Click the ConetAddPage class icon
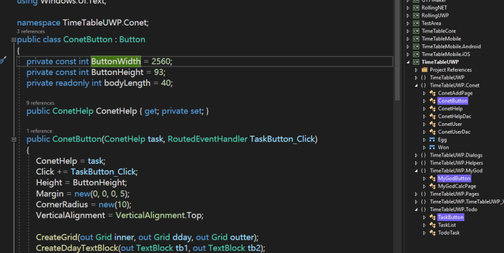The height and width of the screenshot is (253, 504). coord(432,93)
